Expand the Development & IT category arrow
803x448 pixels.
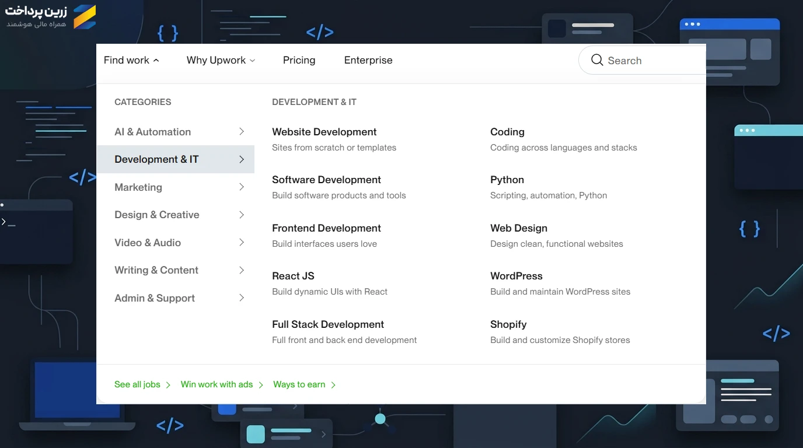[242, 159]
